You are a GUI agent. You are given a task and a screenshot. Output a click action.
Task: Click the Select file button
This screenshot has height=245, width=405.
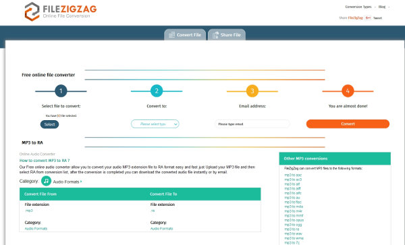point(49,124)
